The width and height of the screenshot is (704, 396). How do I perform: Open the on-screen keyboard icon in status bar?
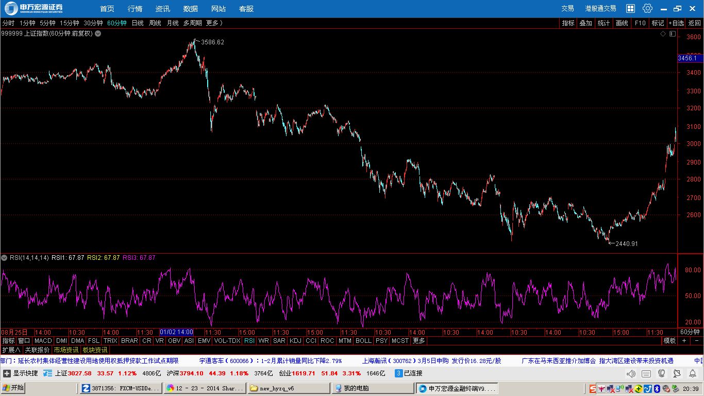click(646, 373)
